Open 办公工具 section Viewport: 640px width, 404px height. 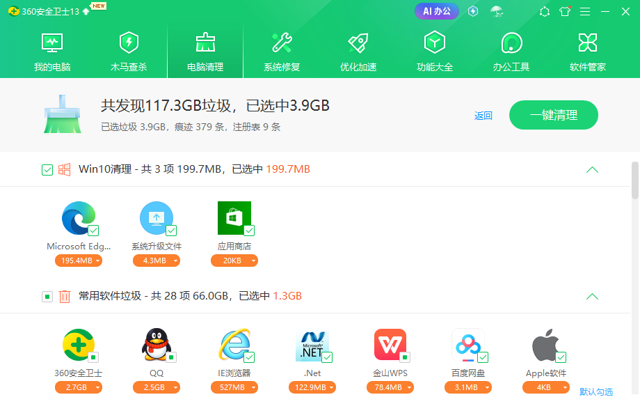(511, 52)
